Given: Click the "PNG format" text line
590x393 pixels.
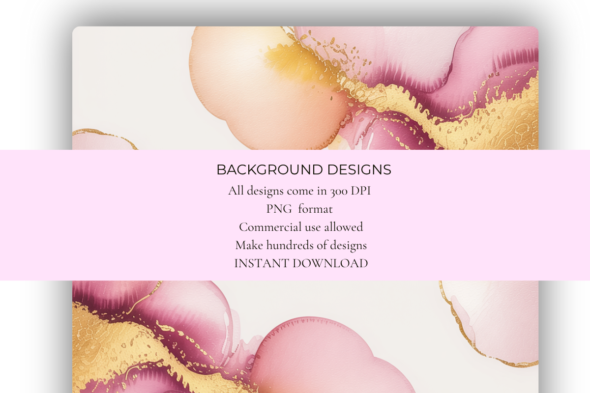Looking at the screenshot, I should [299, 209].
